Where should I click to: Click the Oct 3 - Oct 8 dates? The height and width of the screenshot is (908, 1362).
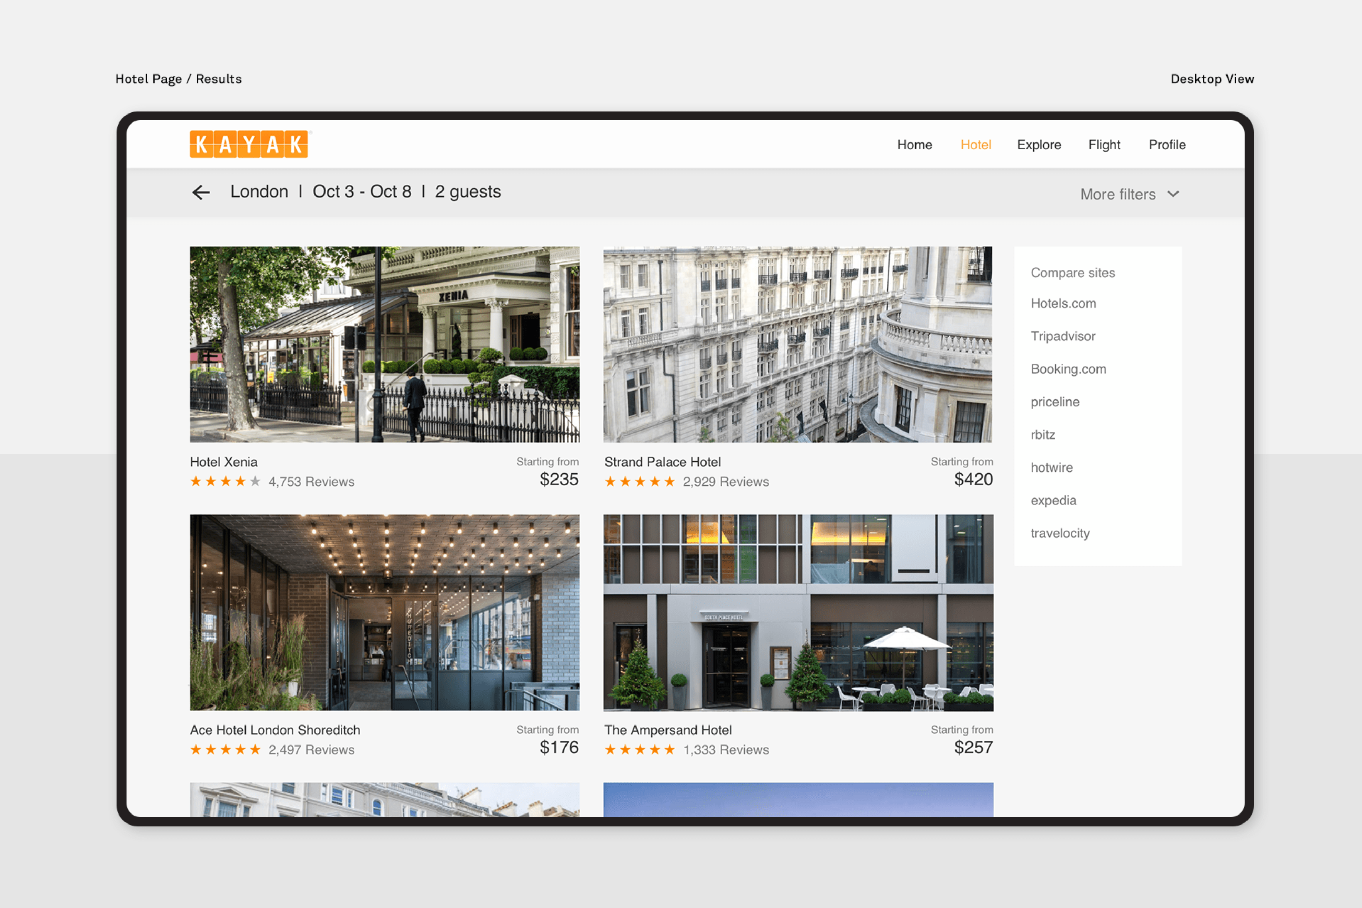tap(362, 192)
